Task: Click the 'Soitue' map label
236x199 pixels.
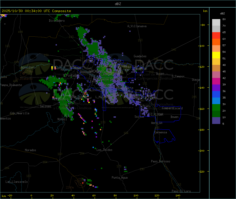Action: pos(139,117)
